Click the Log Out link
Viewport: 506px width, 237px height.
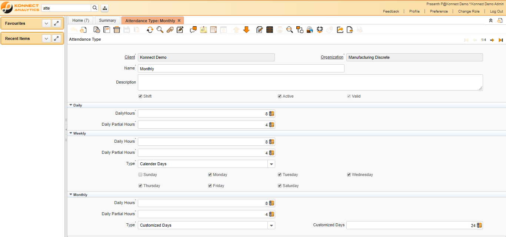pos(497,11)
